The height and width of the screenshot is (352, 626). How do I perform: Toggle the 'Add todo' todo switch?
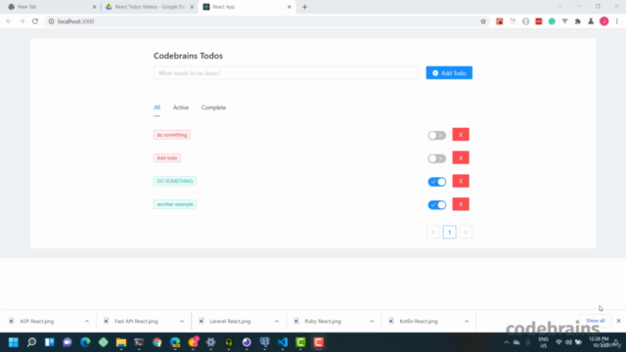pyautogui.click(x=437, y=158)
